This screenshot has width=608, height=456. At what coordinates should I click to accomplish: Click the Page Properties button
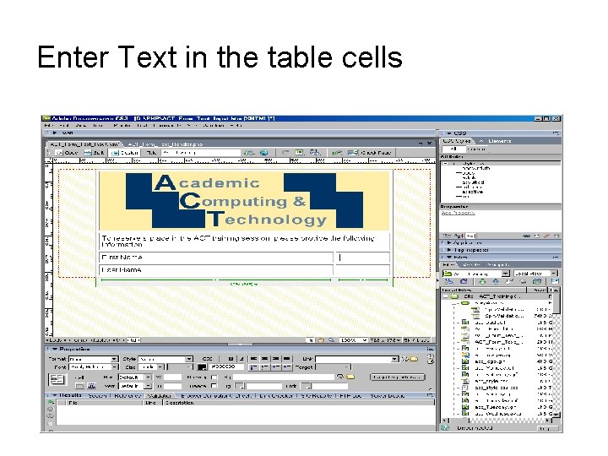click(398, 377)
